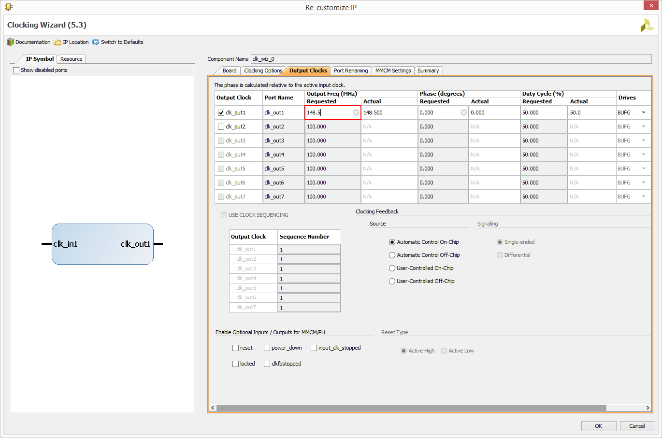
Task: Open the Documentation book icon
Action: (x=10, y=42)
